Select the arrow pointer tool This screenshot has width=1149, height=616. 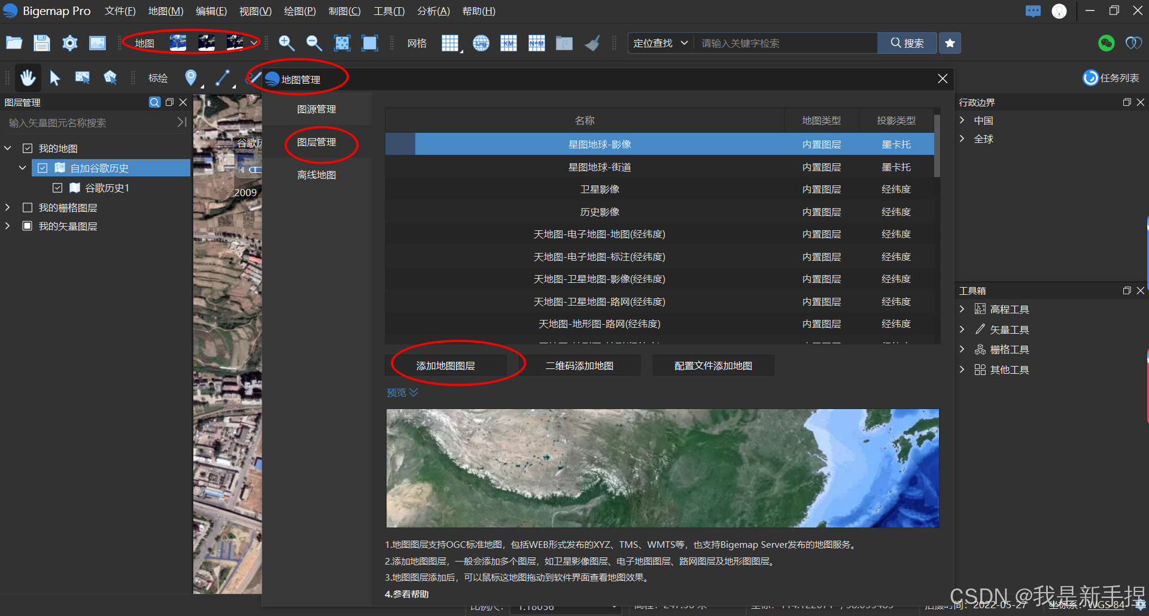[55, 77]
